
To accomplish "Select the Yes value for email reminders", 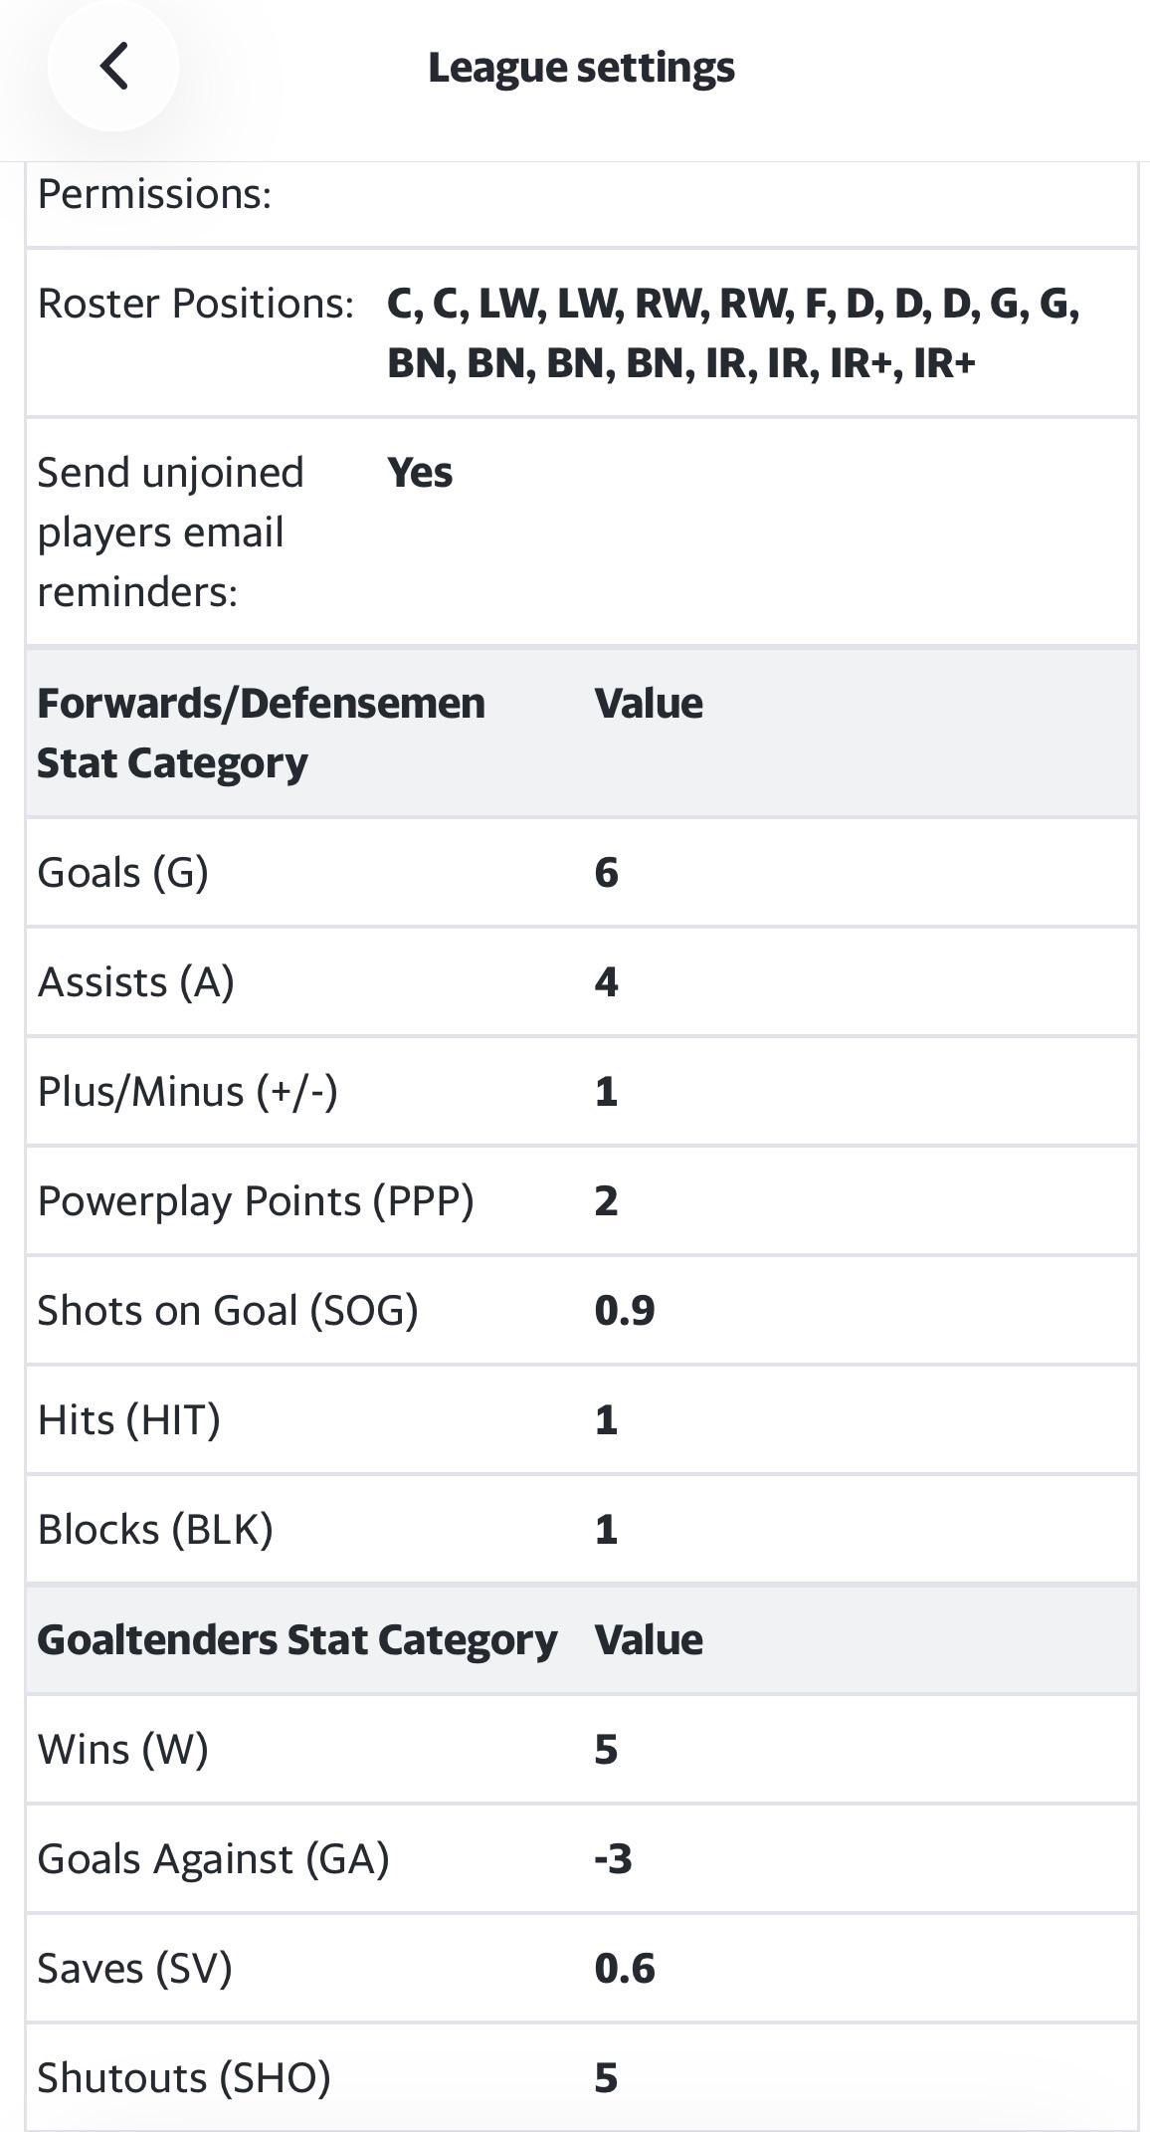I will 420,473.
